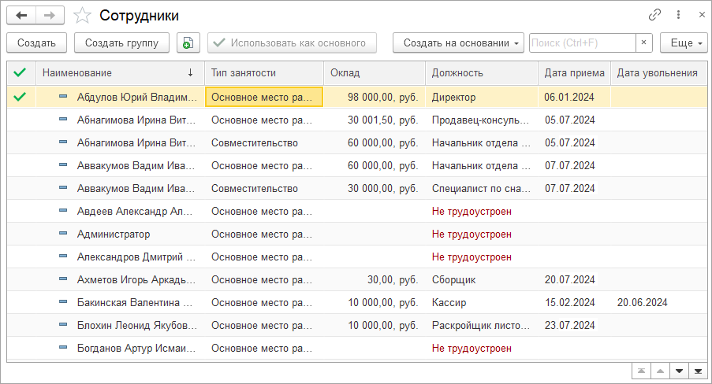Image resolution: width=712 pixels, height=384 pixels.
Task: Open the Создать на основании dropdown
Action: click(x=458, y=42)
